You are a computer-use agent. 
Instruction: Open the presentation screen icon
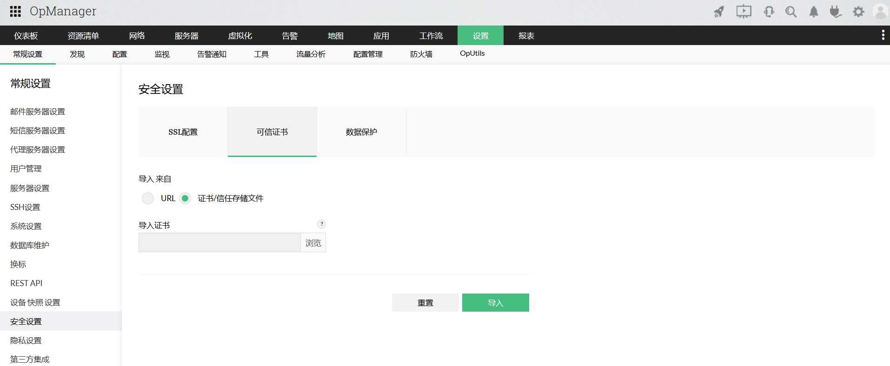[744, 12]
